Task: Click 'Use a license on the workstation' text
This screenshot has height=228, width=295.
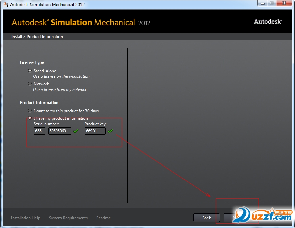Action: coord(62,76)
